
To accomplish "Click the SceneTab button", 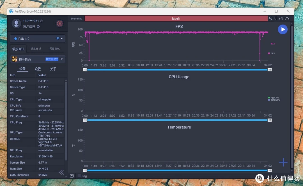I will (76, 18).
